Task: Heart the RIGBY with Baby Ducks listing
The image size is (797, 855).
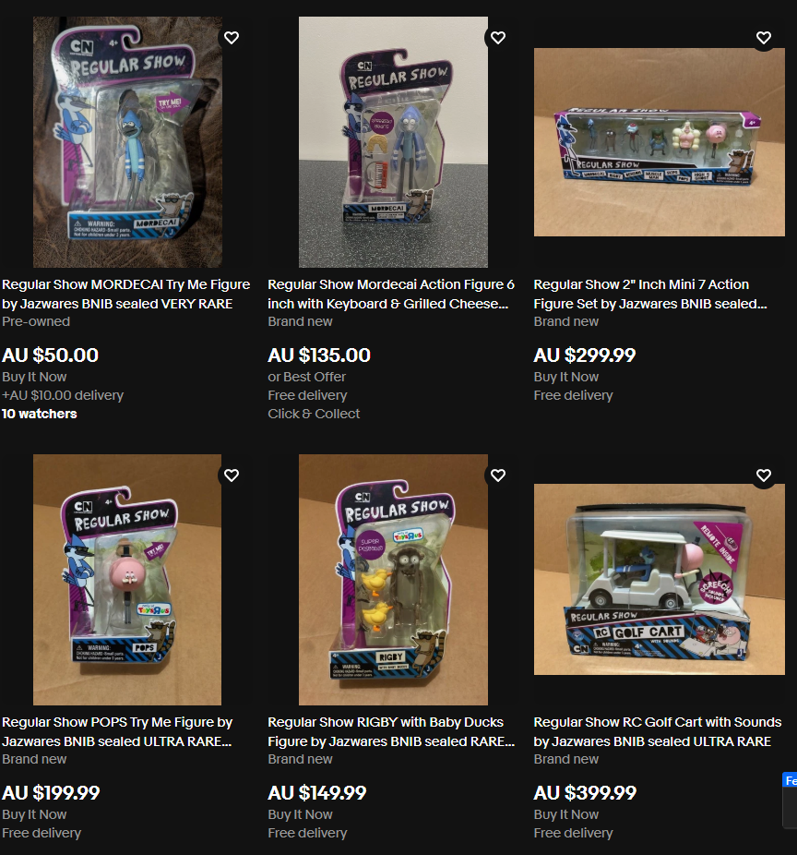Action: coord(498,476)
